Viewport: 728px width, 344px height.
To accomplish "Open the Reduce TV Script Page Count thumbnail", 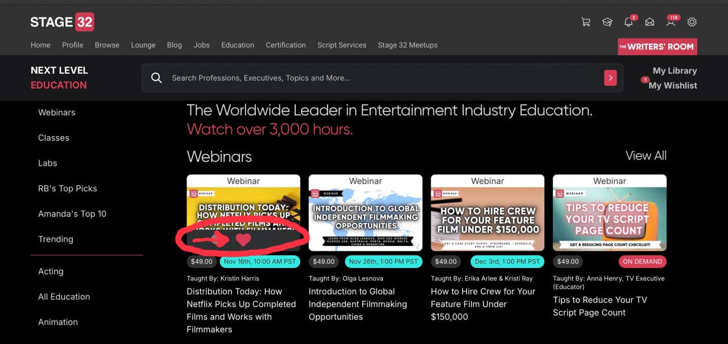I will (x=610, y=213).
